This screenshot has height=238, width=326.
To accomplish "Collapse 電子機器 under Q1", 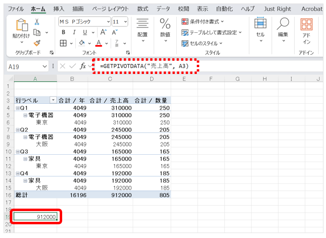I will 25,115.
